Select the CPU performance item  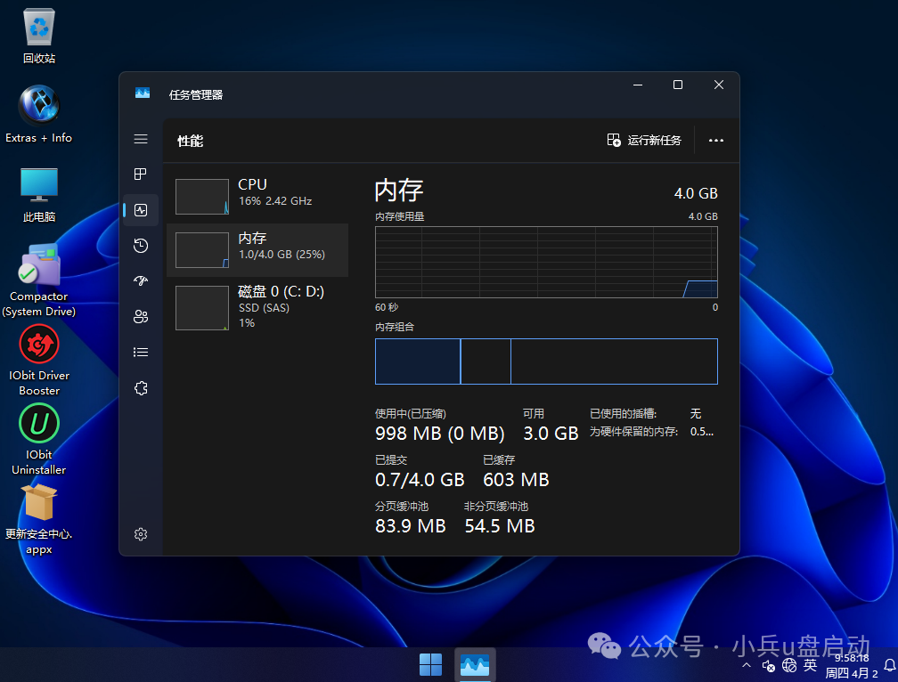pos(257,196)
